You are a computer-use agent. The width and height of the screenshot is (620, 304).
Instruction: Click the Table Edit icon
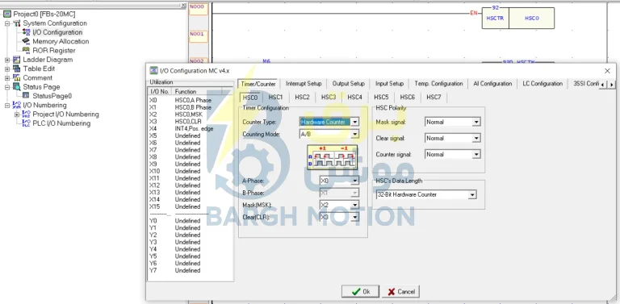pos(17,69)
